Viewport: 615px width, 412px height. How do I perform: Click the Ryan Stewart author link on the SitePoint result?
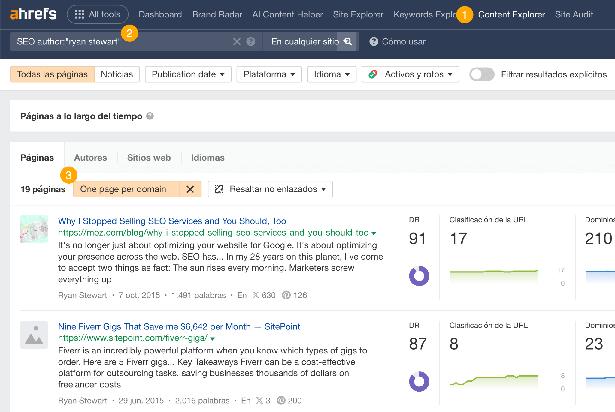click(82, 400)
